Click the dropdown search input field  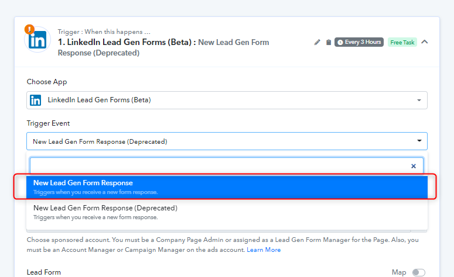227,166
